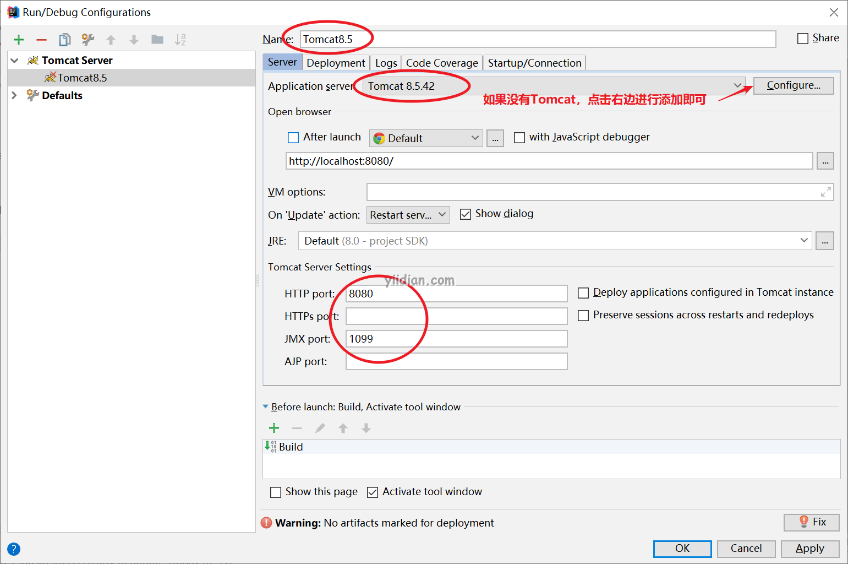848x564 pixels.
Task: Browse browsers with ellipsis next to Default
Action: (x=495, y=138)
